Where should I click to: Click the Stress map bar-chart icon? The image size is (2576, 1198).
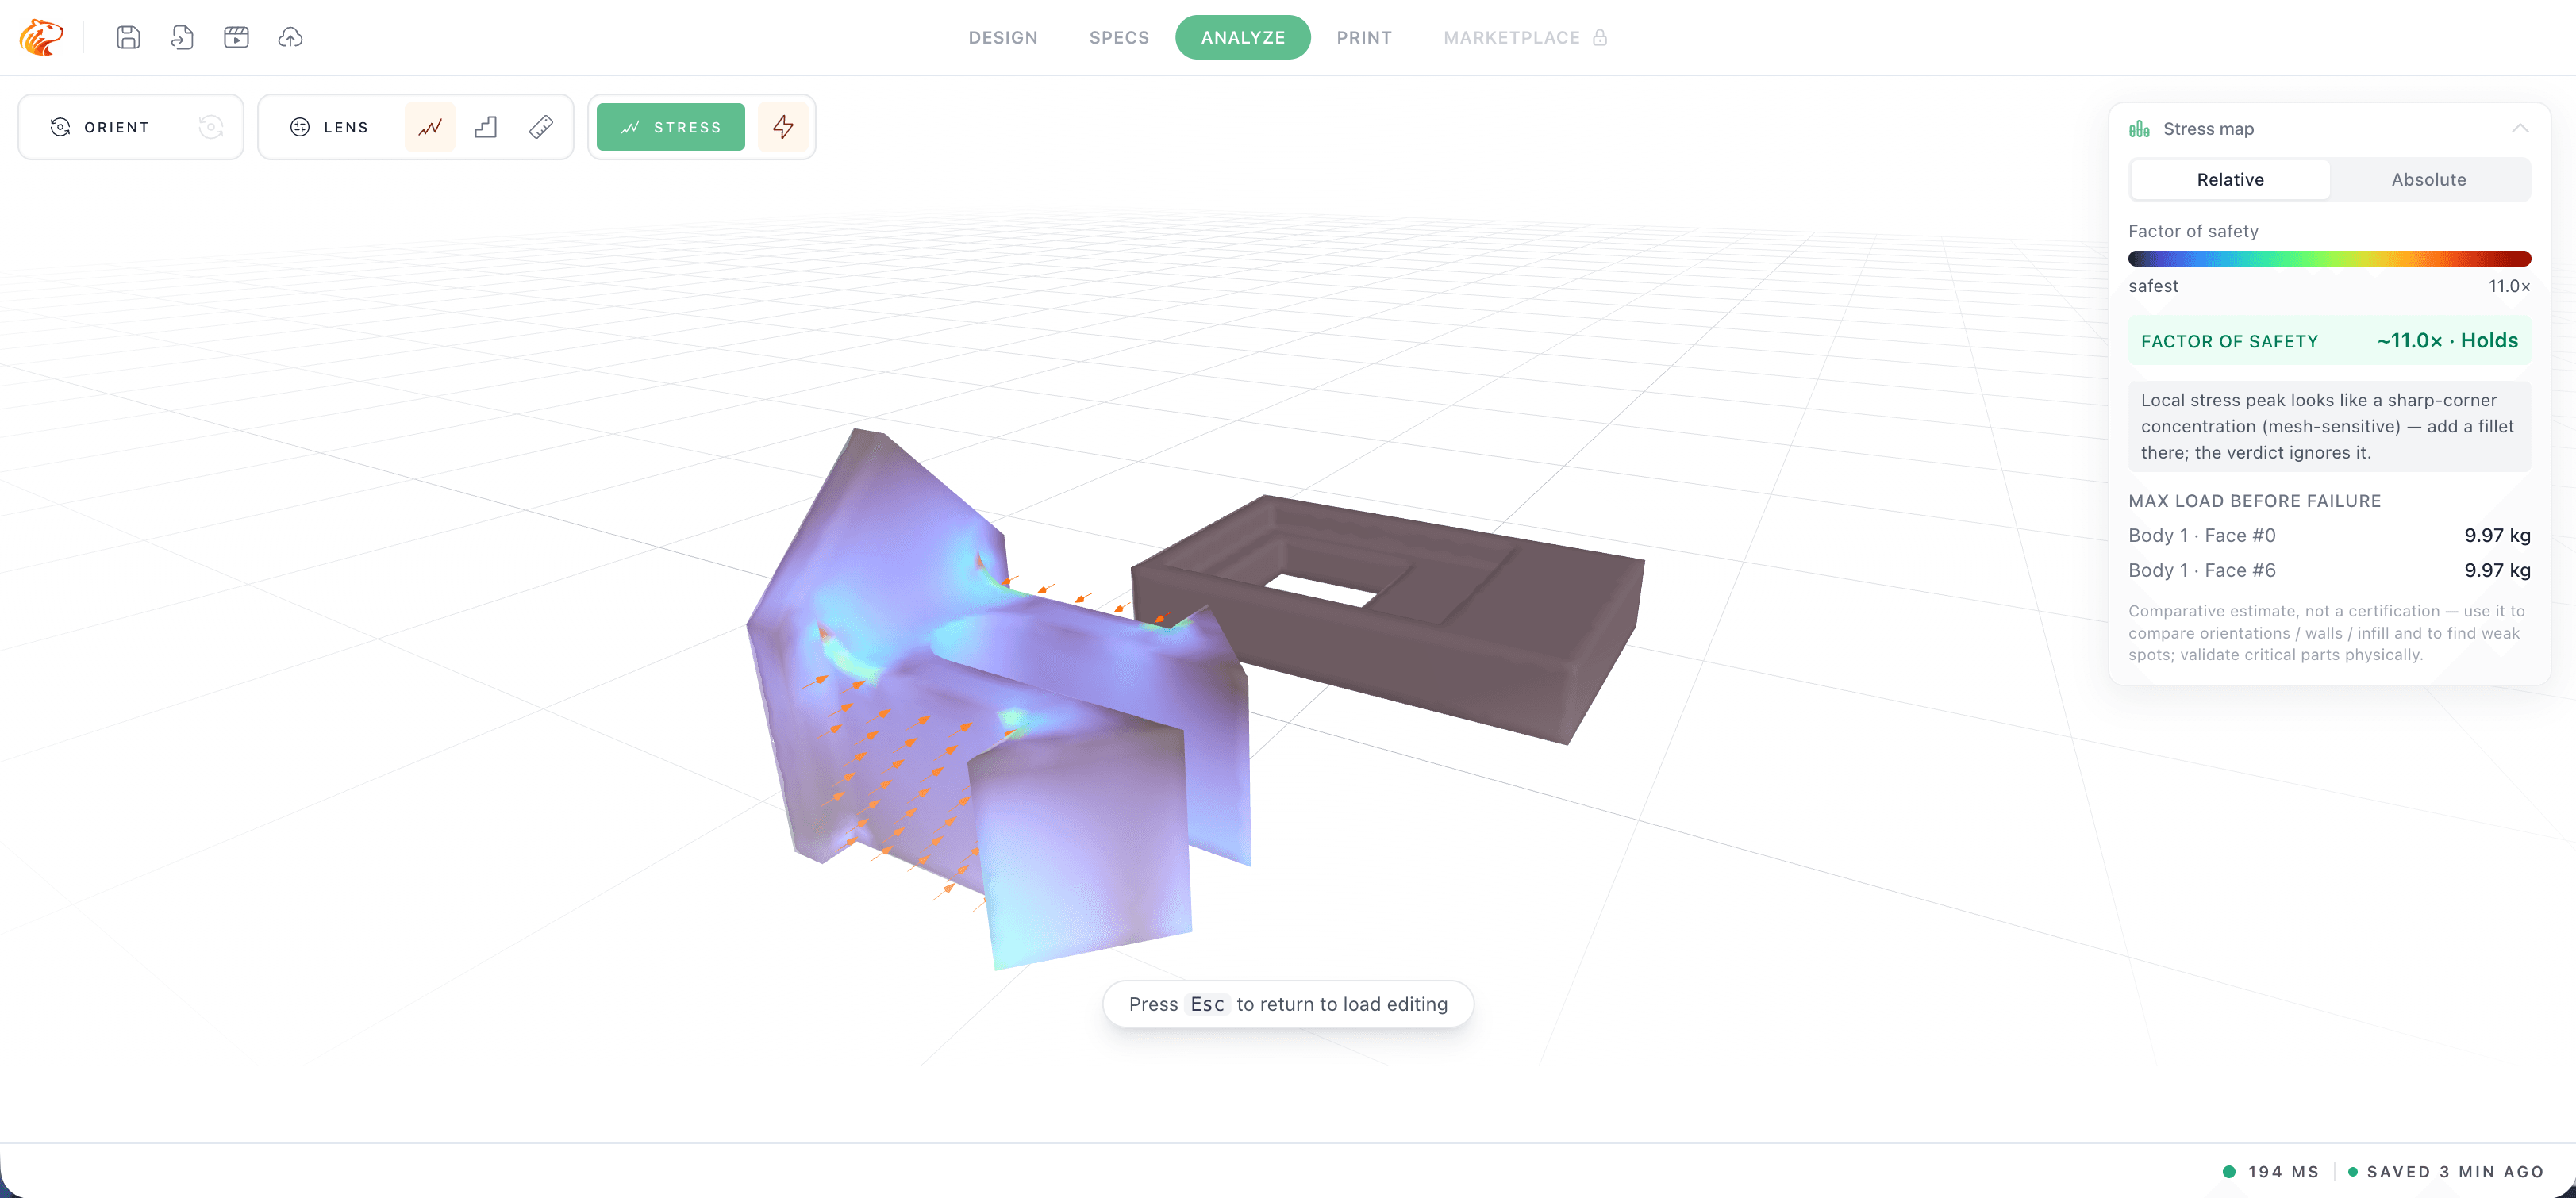[2139, 128]
